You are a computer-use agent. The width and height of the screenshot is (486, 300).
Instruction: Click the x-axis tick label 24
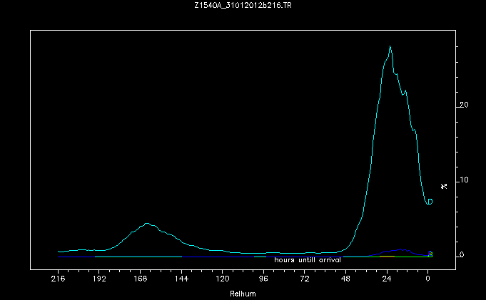[387, 279]
